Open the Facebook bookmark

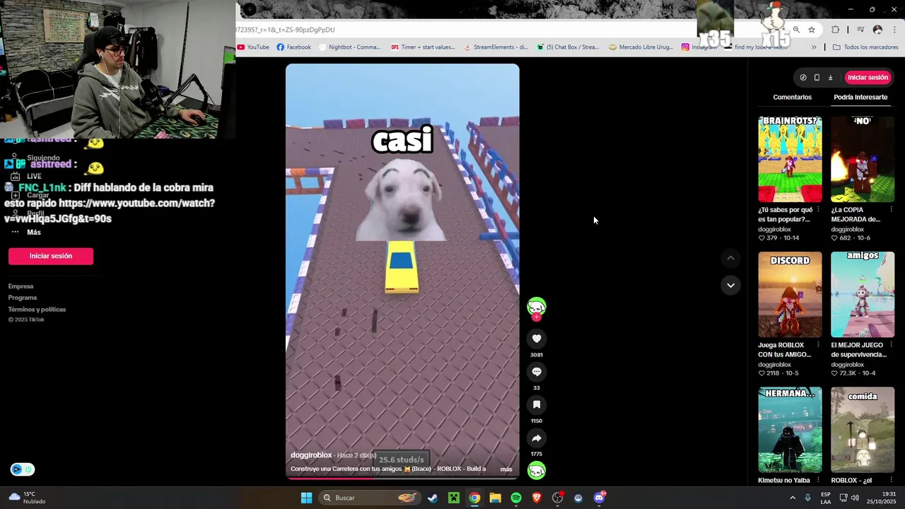click(x=293, y=47)
